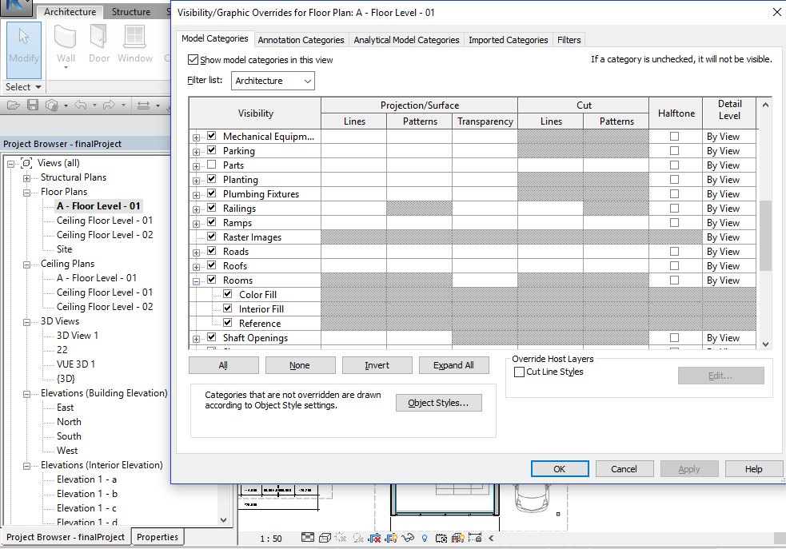Enable the Cut Line Styles checkbox
786x549 pixels.
519,372
